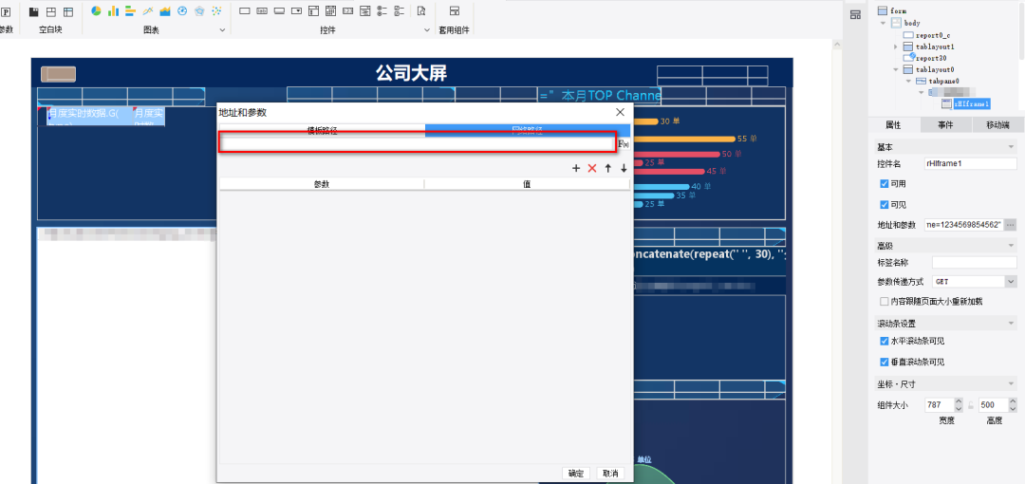Viewport: 1025px width, 484px height.
Task: Expand the tablayout1 tree node
Action: point(896,47)
